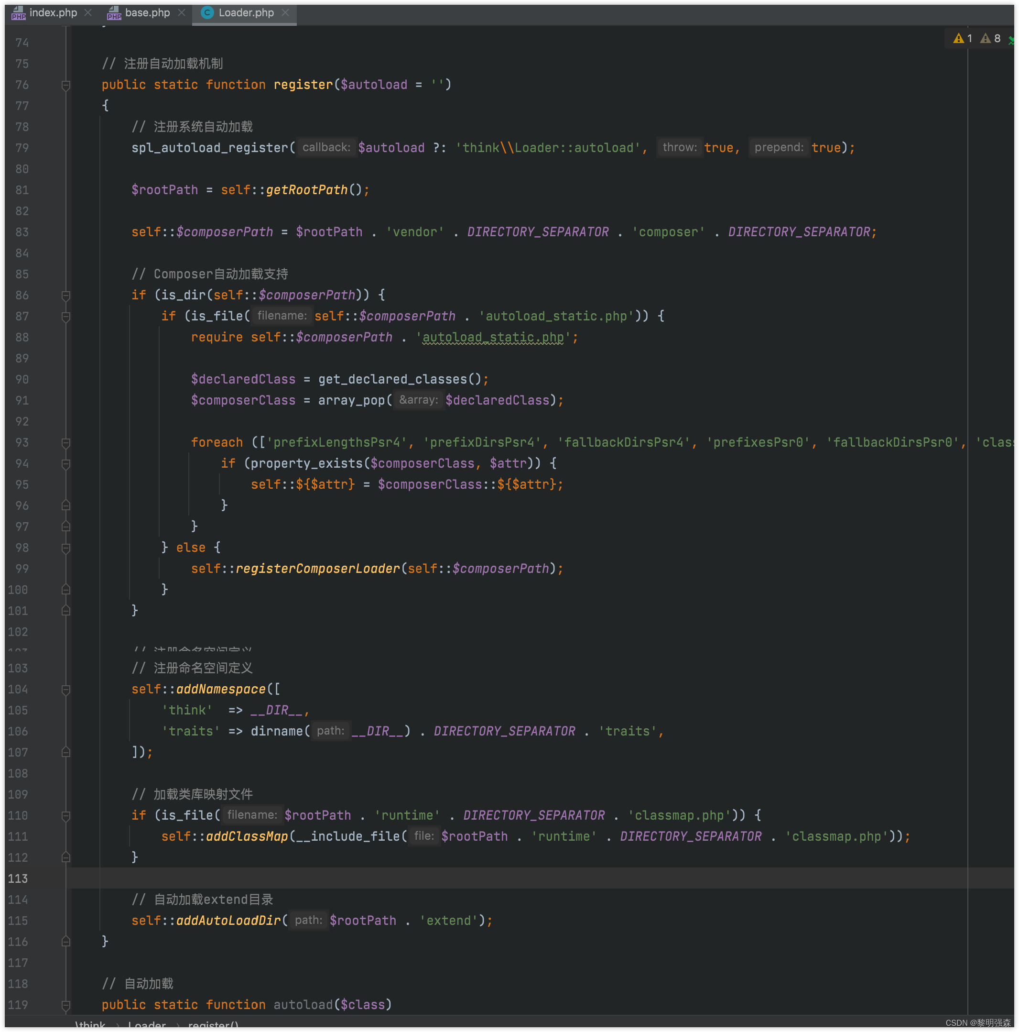The image size is (1019, 1032).
Task: Click getRootPath method call on line 81
Action: point(306,190)
